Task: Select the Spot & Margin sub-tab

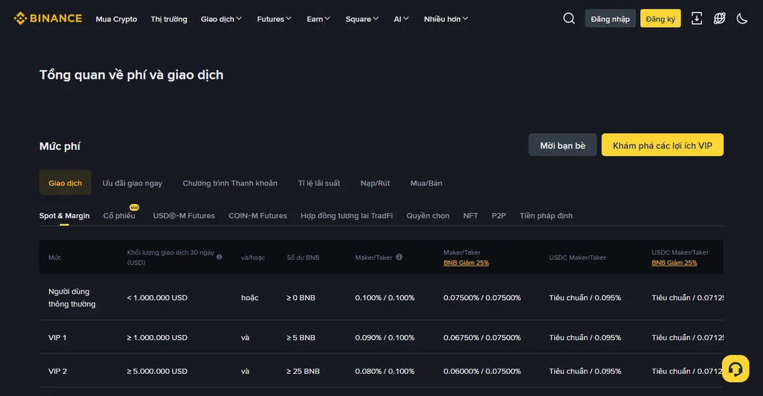Action: pyautogui.click(x=64, y=215)
